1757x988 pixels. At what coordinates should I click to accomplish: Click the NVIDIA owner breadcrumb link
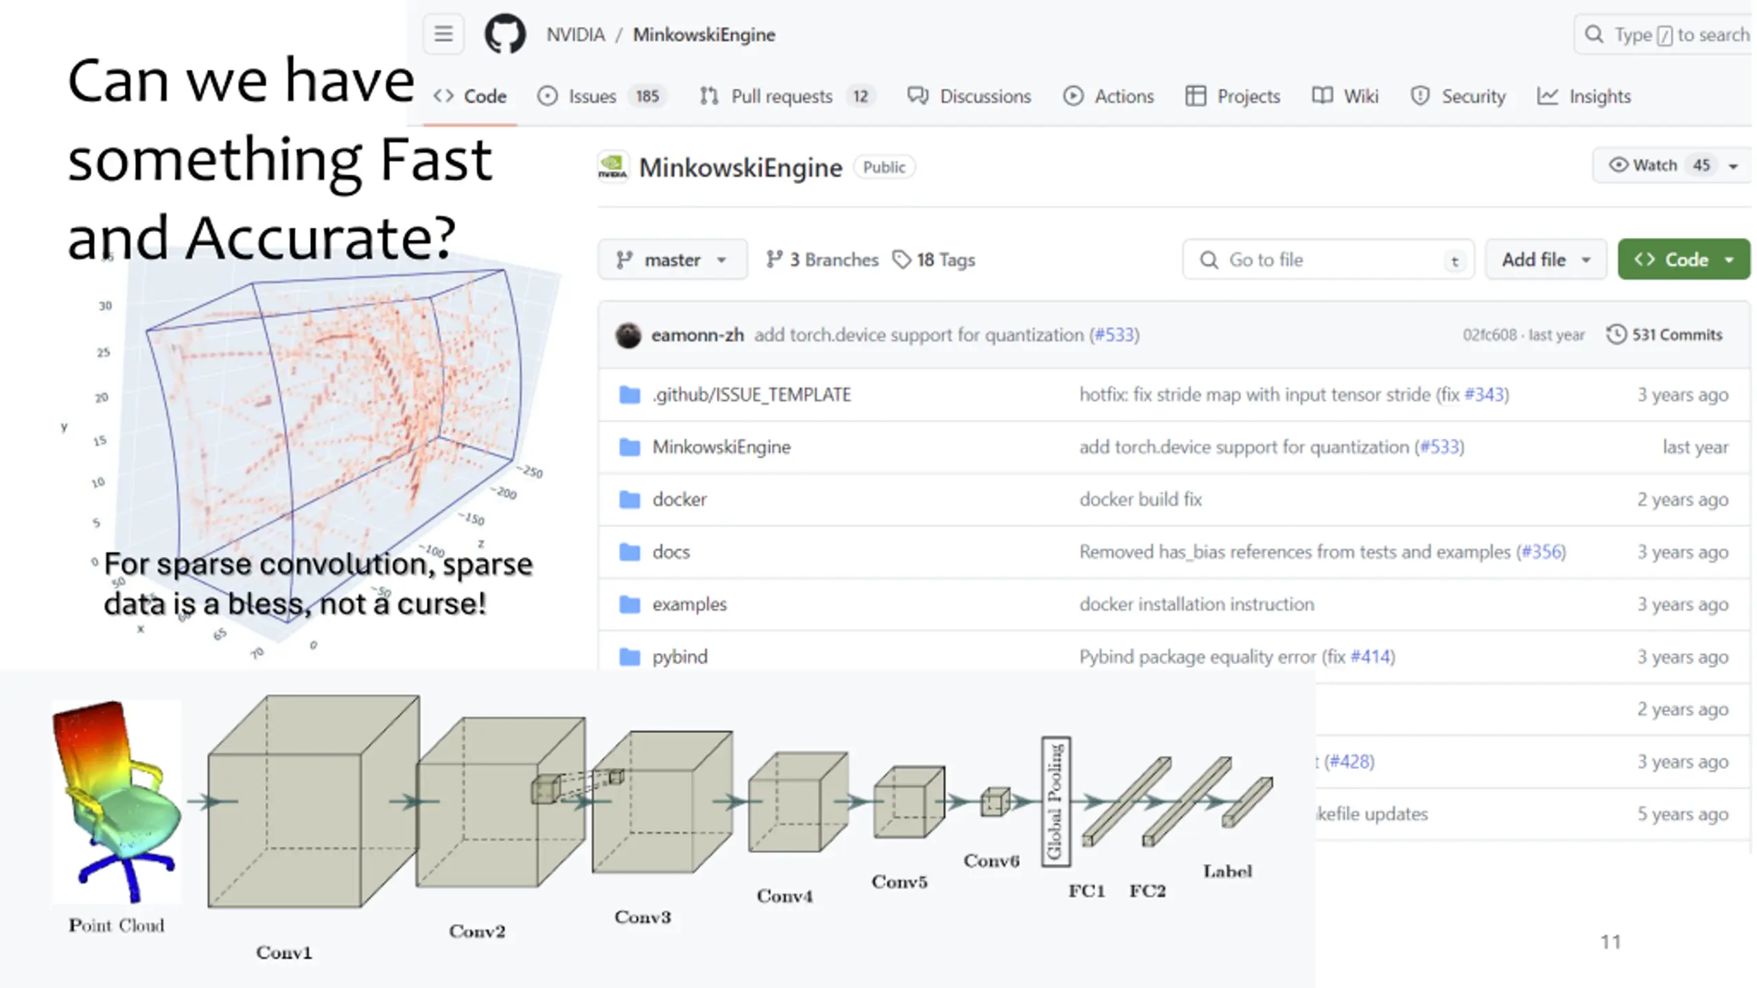575,34
